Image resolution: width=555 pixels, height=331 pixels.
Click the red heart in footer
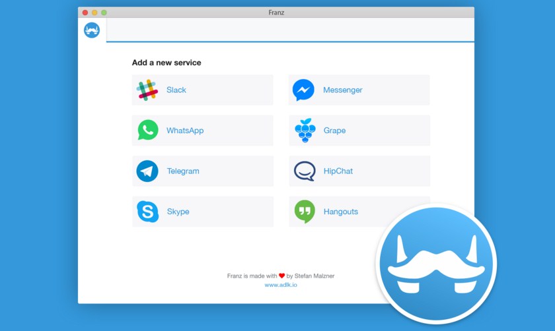point(281,276)
